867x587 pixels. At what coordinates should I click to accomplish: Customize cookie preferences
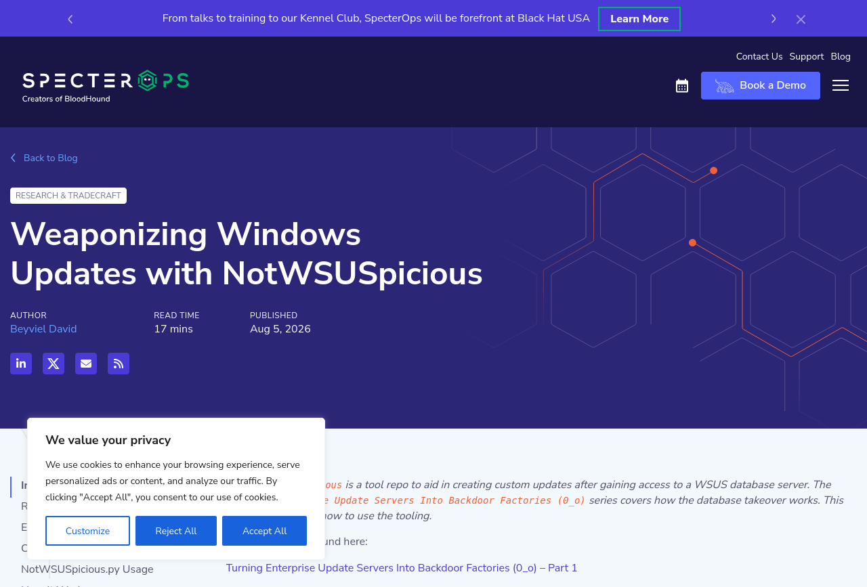click(x=87, y=531)
